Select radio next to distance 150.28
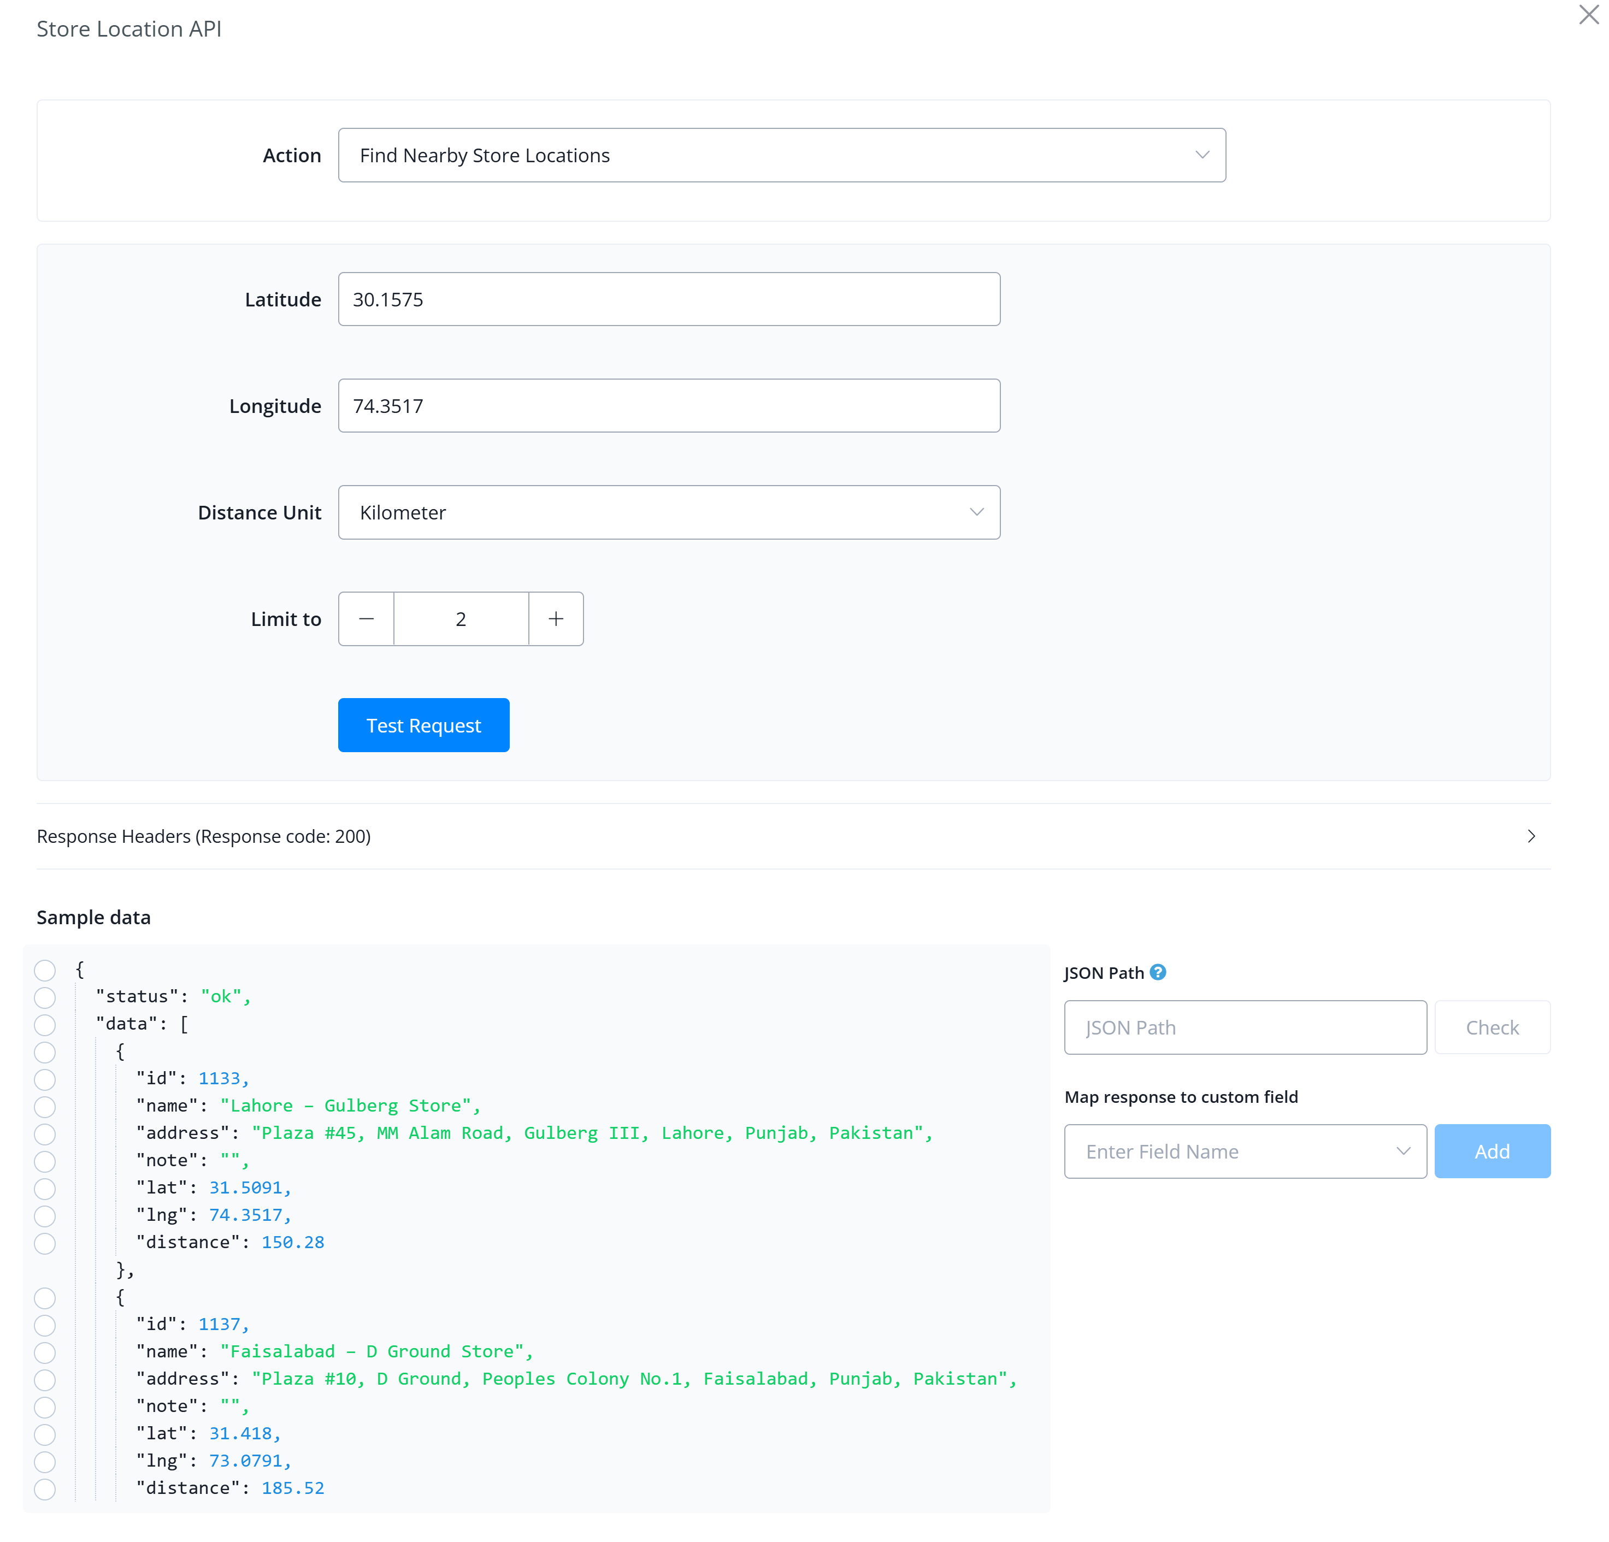1609x1542 pixels. (x=45, y=1243)
